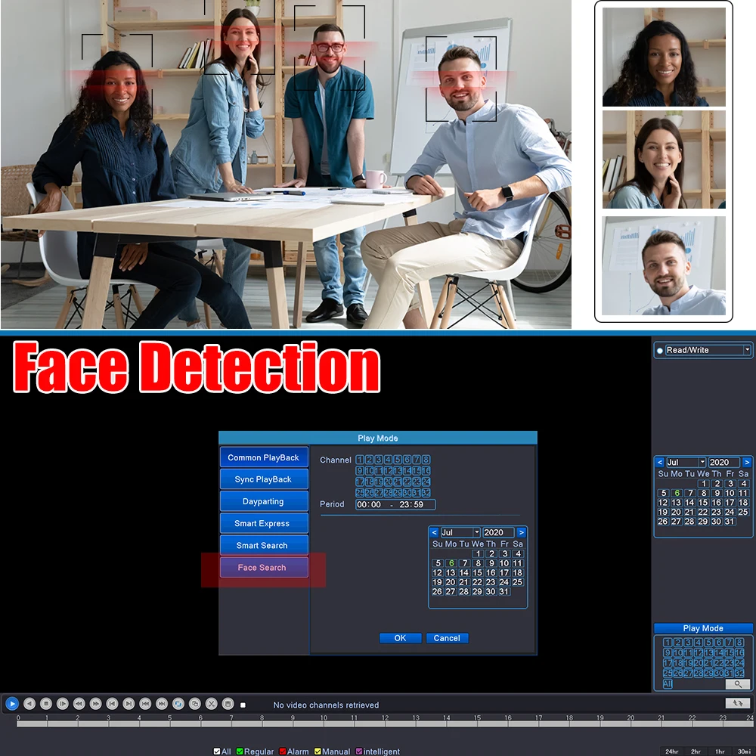Image resolution: width=756 pixels, height=756 pixels.
Task: Select Smart Search mode
Action: click(x=264, y=545)
